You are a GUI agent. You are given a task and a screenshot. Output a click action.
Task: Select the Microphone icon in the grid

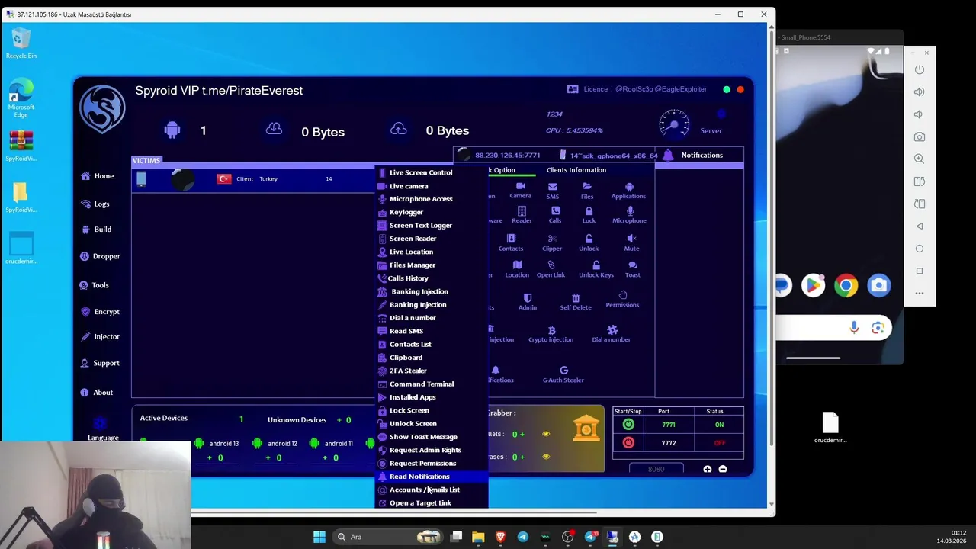tap(629, 214)
